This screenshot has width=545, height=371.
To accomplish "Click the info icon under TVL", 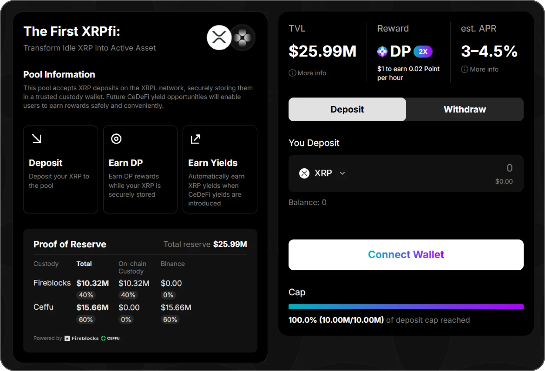I will 292,73.
